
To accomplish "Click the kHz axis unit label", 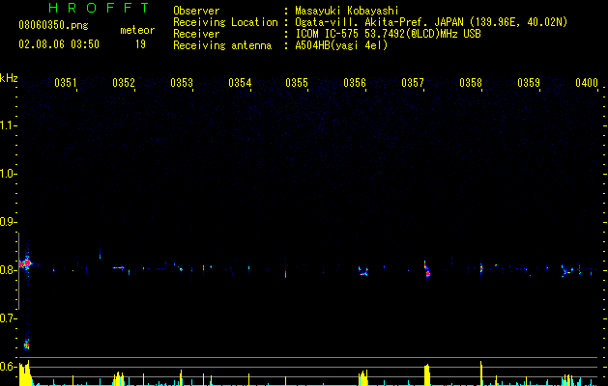I will click(x=9, y=78).
